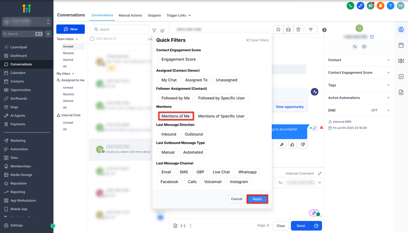Image resolution: width=408 pixels, height=233 pixels.
Task: Expand the DND section
Action: [x=359, y=110]
